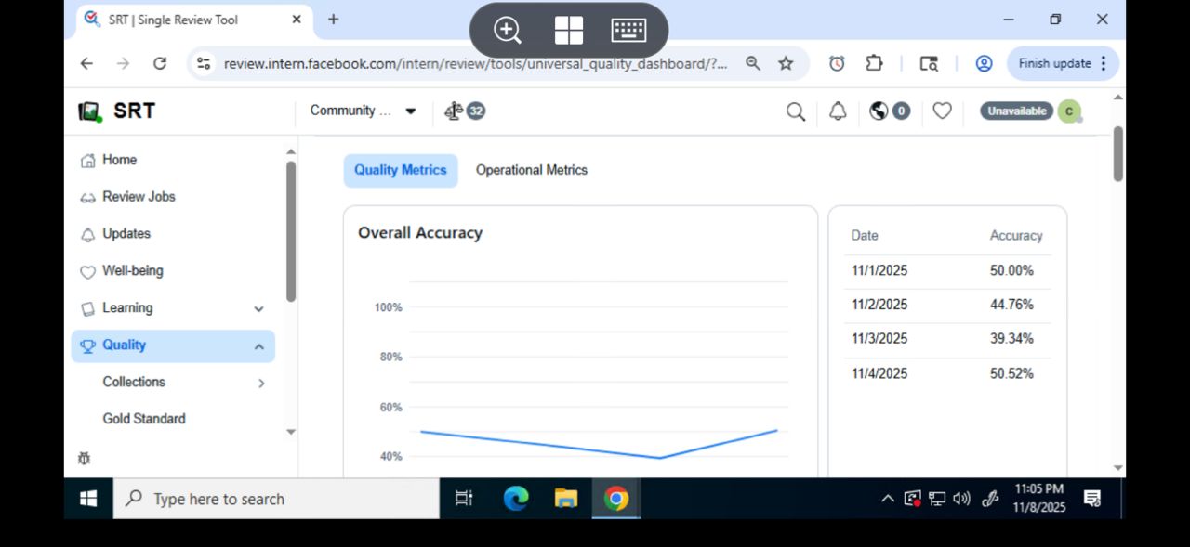This screenshot has width=1190, height=547.
Task: Toggle the Unavailable status badge
Action: click(x=1016, y=111)
